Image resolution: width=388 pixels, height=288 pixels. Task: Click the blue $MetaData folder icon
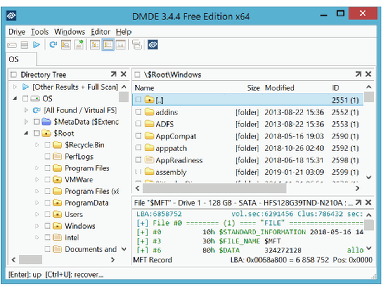click(46, 121)
